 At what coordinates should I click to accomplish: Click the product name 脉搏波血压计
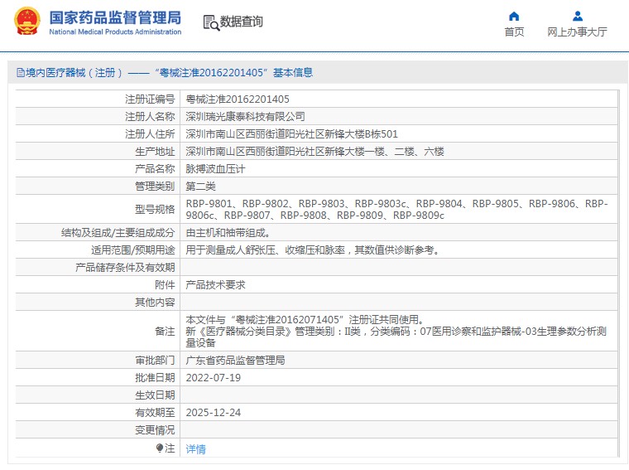point(215,168)
